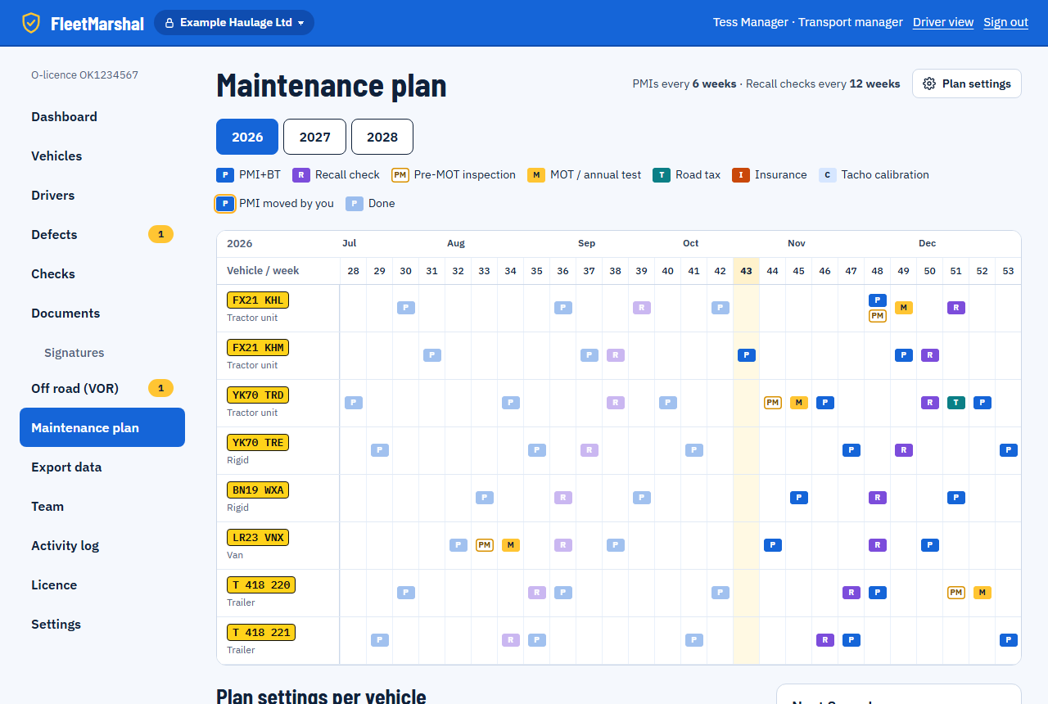
Task: Open vehicle FX21 KHL from its plate
Action: [x=258, y=300]
